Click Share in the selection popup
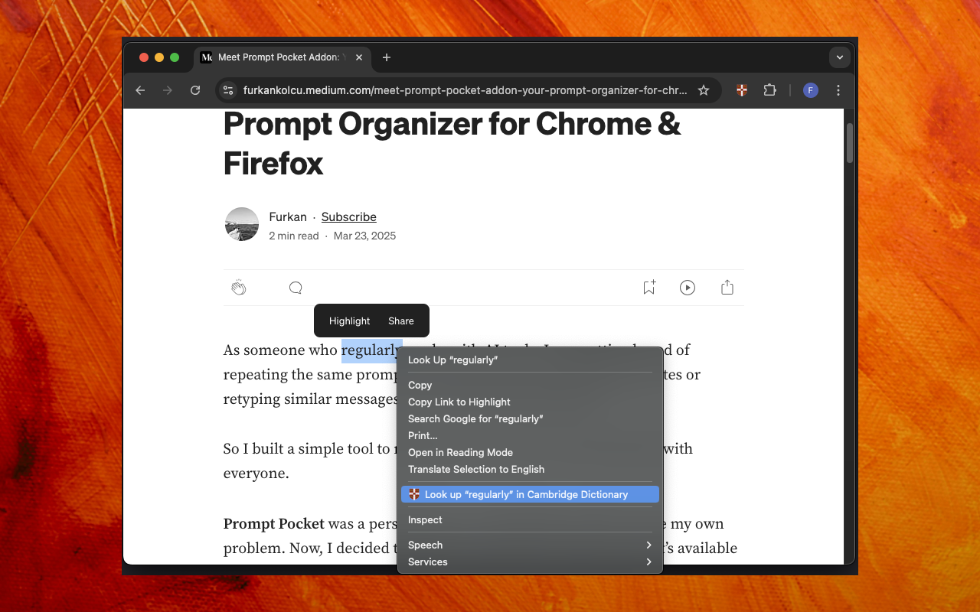The image size is (980, 612). coord(401,321)
